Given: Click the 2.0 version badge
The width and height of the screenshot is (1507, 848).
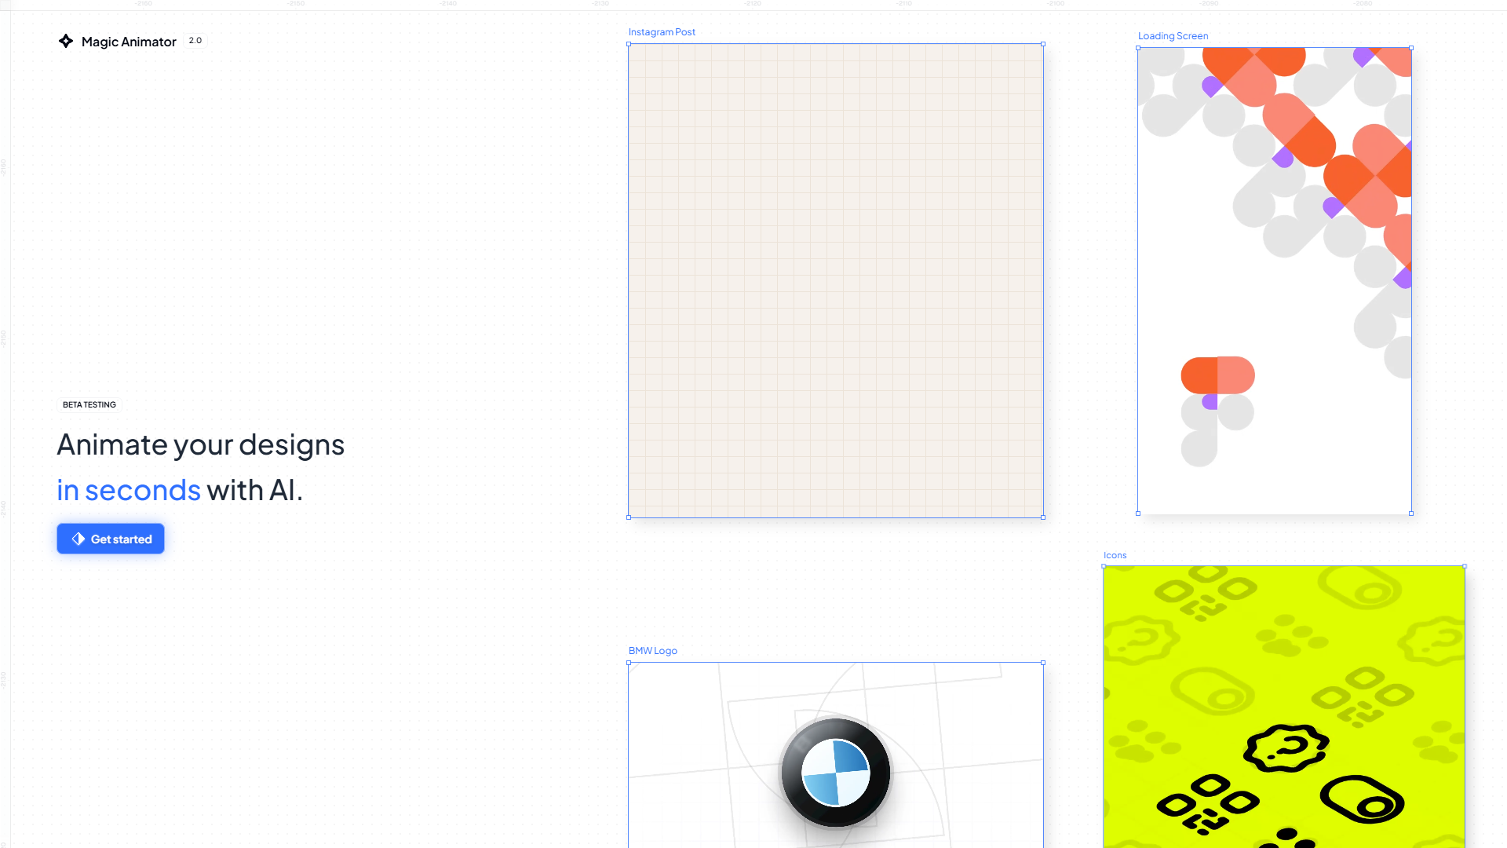Looking at the screenshot, I should pyautogui.click(x=195, y=41).
